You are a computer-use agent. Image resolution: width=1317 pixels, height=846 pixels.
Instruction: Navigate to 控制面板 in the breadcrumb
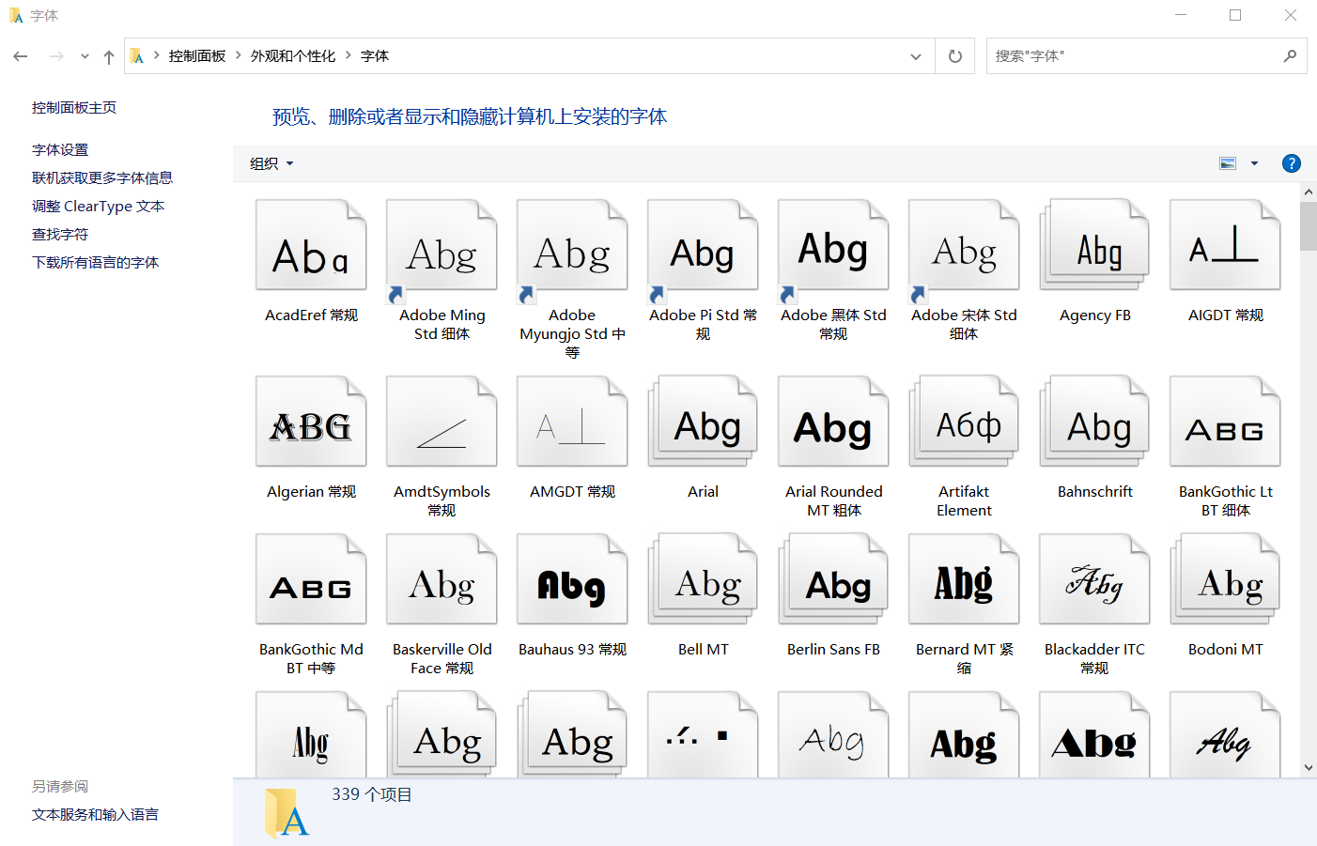[197, 56]
